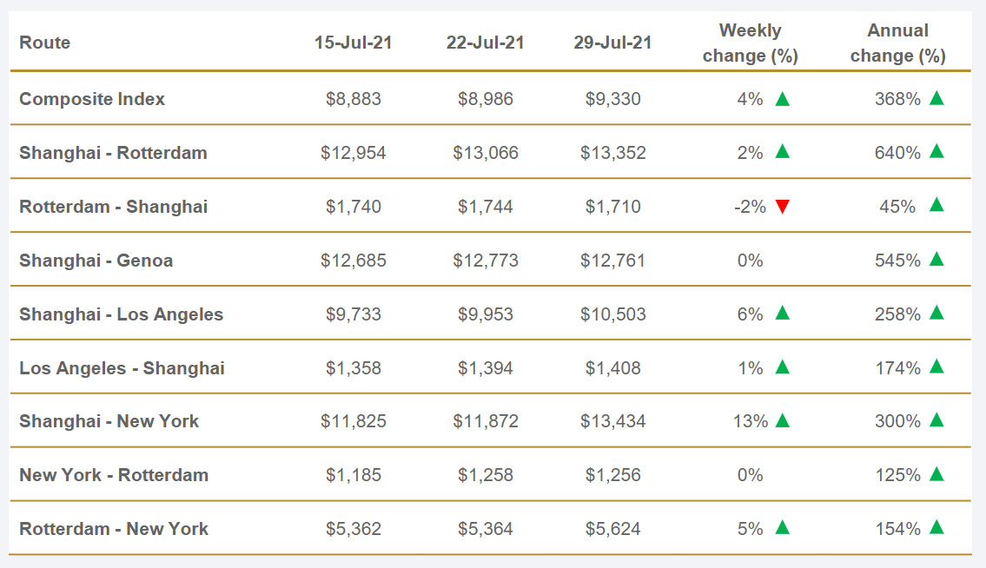Image resolution: width=986 pixels, height=568 pixels.
Task: Click the Rotterdam - New York route label
Action: [114, 529]
